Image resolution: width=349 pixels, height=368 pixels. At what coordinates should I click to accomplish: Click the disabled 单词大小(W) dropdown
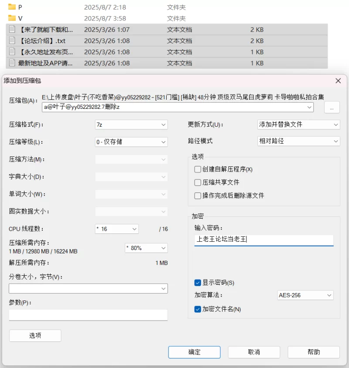point(131,194)
